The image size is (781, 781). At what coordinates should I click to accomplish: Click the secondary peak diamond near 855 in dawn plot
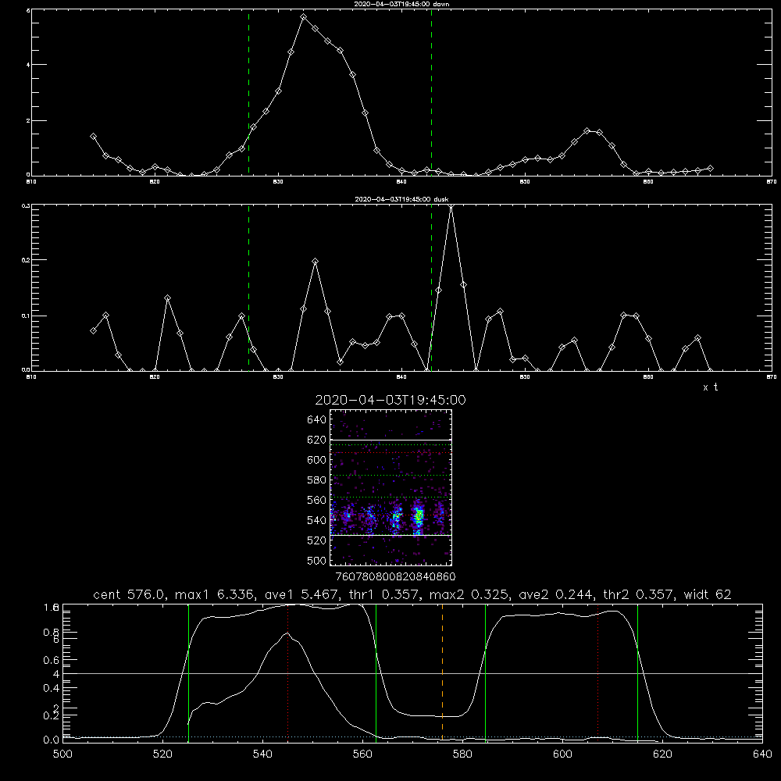[587, 131]
